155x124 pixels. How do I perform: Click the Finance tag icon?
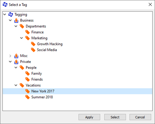click(x=28, y=32)
